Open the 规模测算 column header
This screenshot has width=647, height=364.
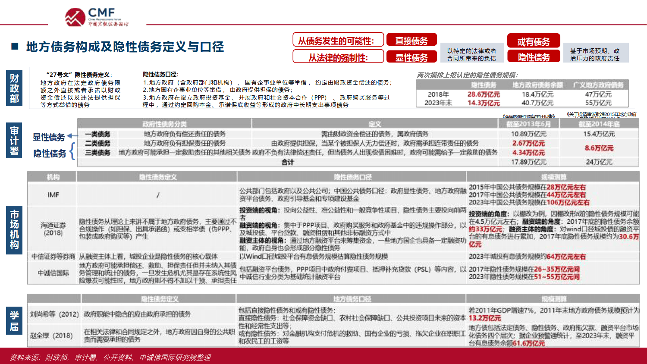555,175
